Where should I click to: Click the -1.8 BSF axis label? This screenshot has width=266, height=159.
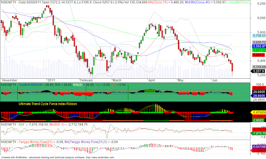(262, 137)
